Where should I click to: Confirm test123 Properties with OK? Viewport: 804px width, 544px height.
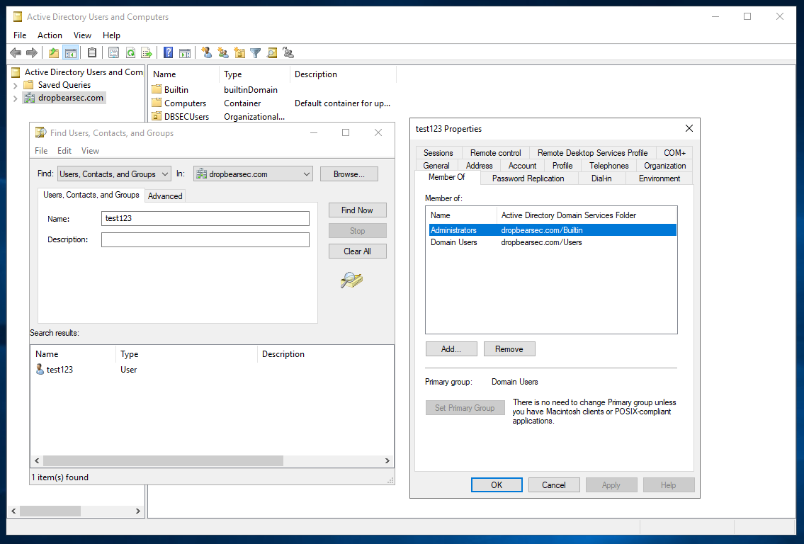(x=497, y=485)
